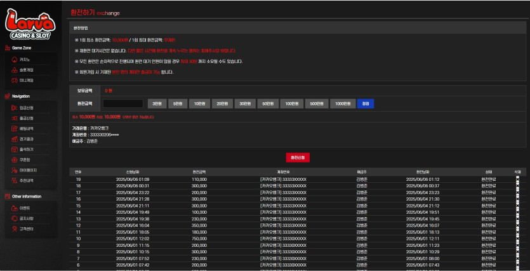Select the 20만원 amount button

(222, 103)
